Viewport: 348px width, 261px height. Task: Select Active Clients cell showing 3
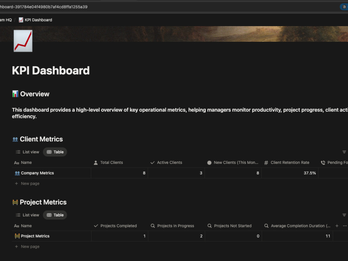[x=176, y=173]
